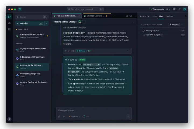Split the editor vertically with the columns icon
This screenshot has height=129, width=194.
127,16
